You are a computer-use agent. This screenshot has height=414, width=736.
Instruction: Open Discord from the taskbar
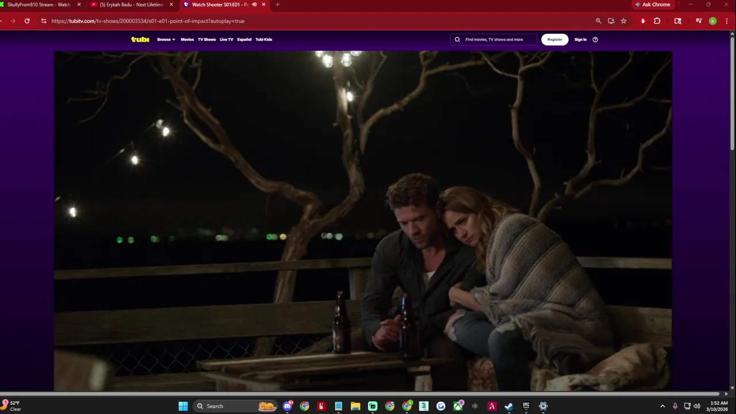coord(287,406)
